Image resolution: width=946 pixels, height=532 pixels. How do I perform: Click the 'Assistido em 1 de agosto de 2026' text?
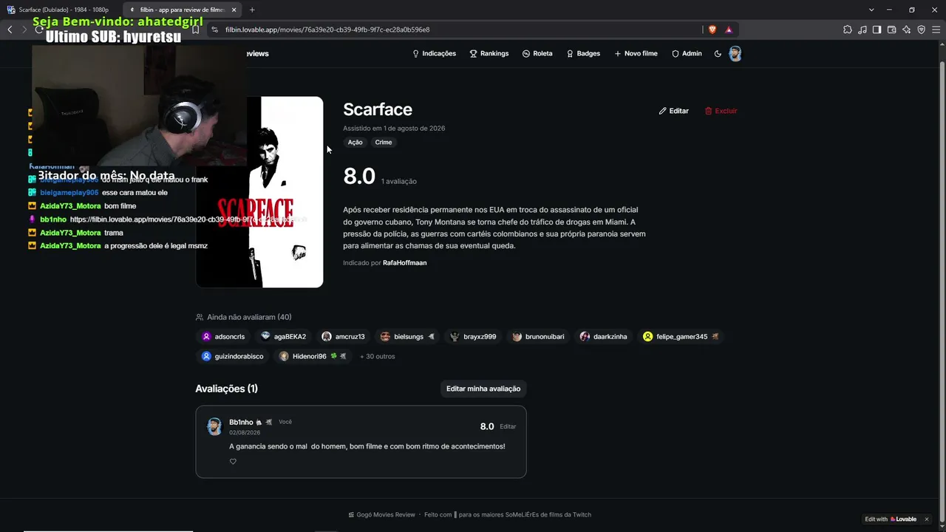pyautogui.click(x=394, y=129)
